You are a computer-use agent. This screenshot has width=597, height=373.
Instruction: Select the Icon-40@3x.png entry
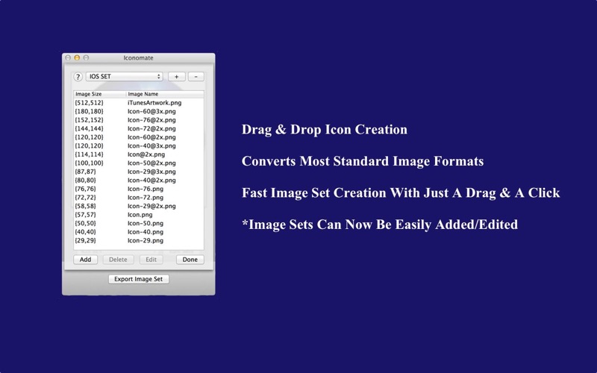[151, 145]
